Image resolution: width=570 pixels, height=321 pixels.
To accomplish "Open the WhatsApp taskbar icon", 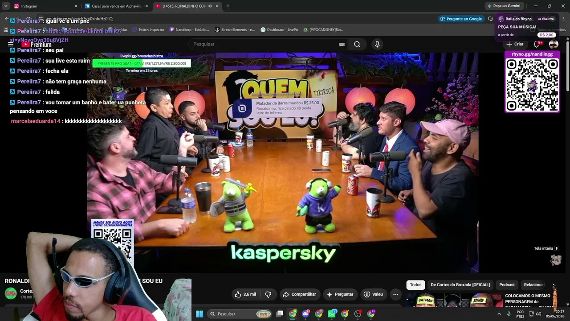I will click(x=332, y=314).
